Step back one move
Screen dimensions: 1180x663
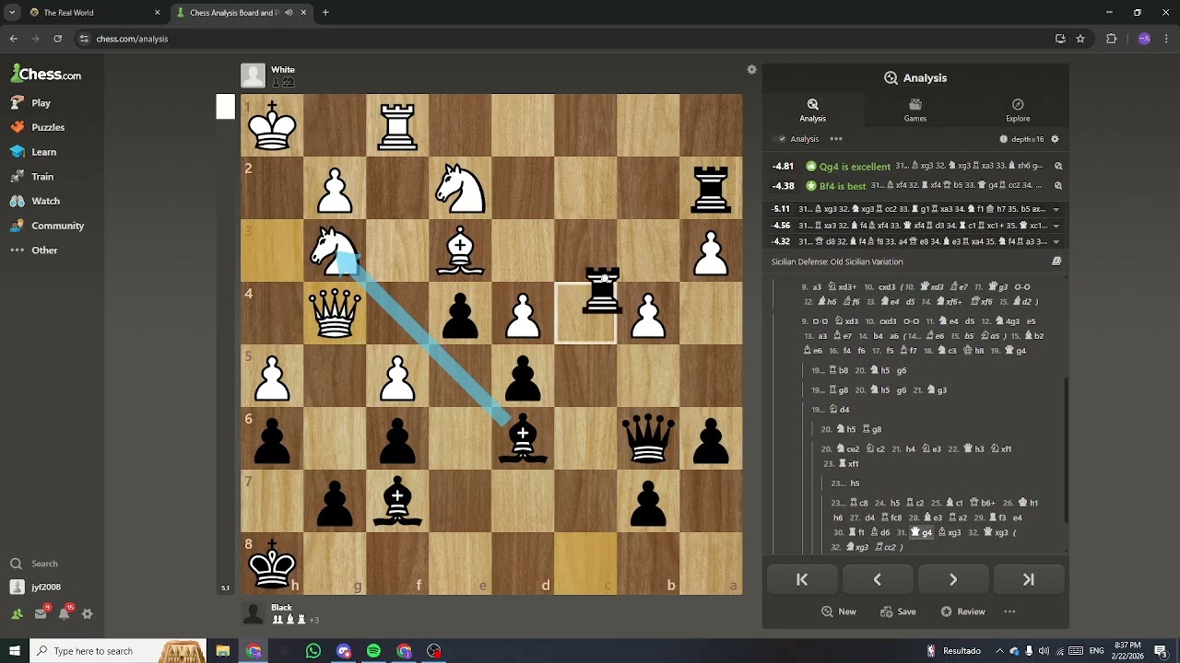pos(878,579)
